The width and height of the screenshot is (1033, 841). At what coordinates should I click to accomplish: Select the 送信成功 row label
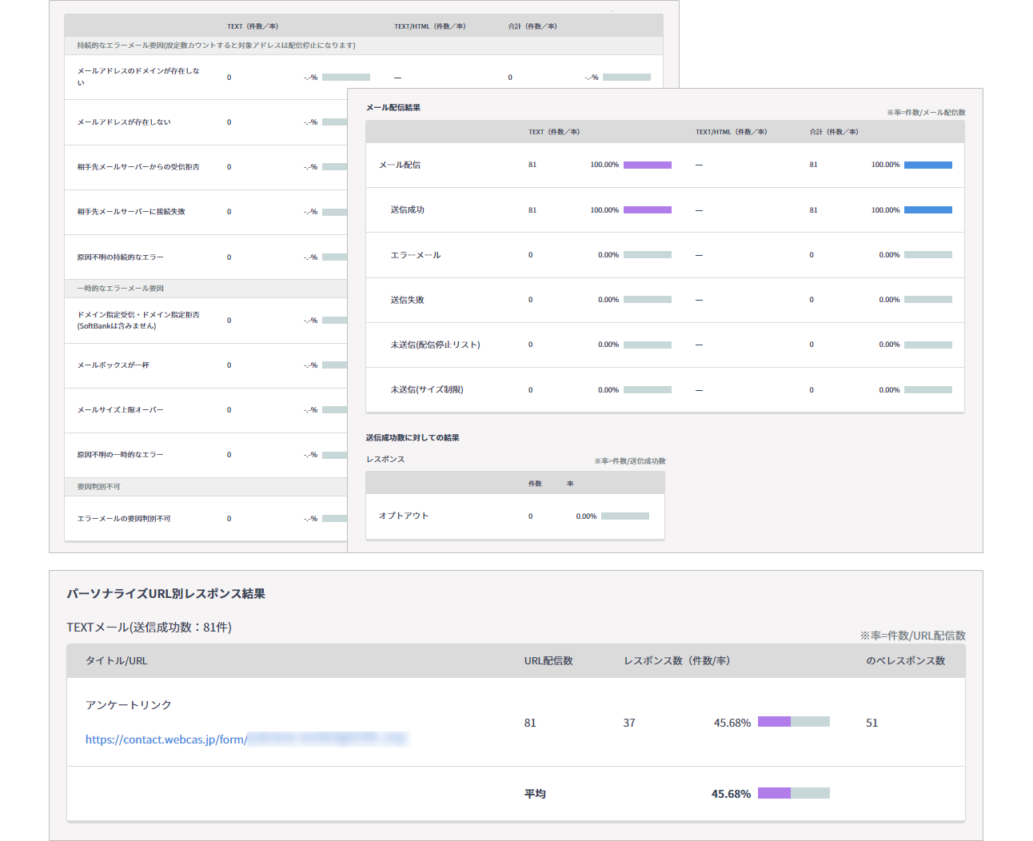407,209
